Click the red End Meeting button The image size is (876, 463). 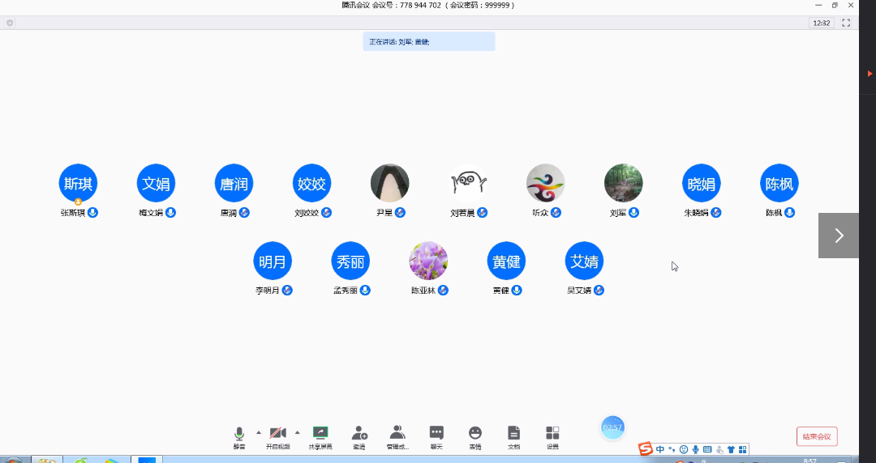click(817, 436)
